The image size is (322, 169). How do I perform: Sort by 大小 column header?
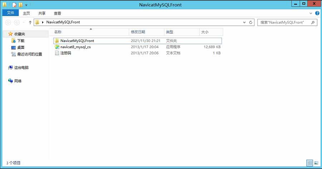tap(211, 32)
